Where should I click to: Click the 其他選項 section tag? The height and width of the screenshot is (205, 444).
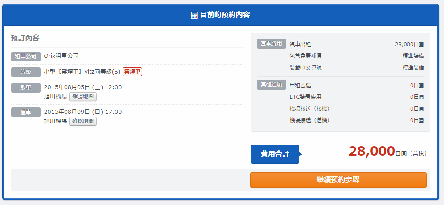271,85
